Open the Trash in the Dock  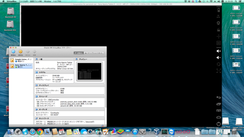tap(234, 132)
